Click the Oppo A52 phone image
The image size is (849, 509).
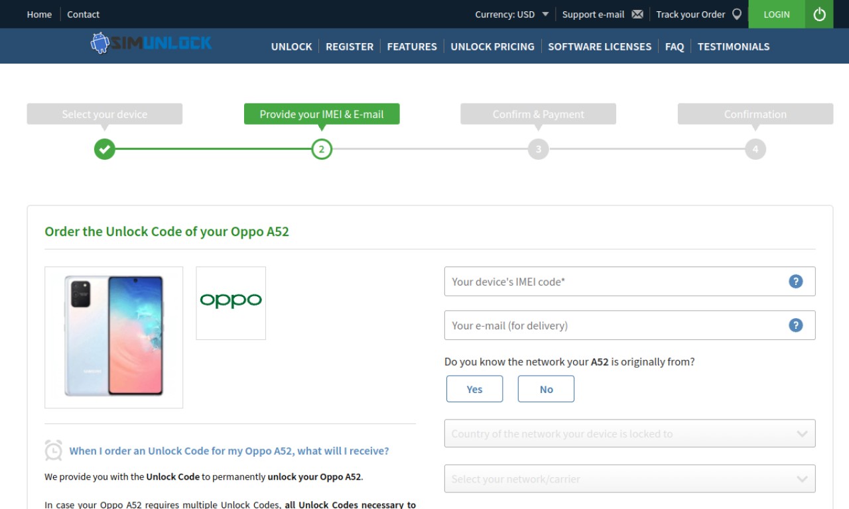pyautogui.click(x=113, y=337)
